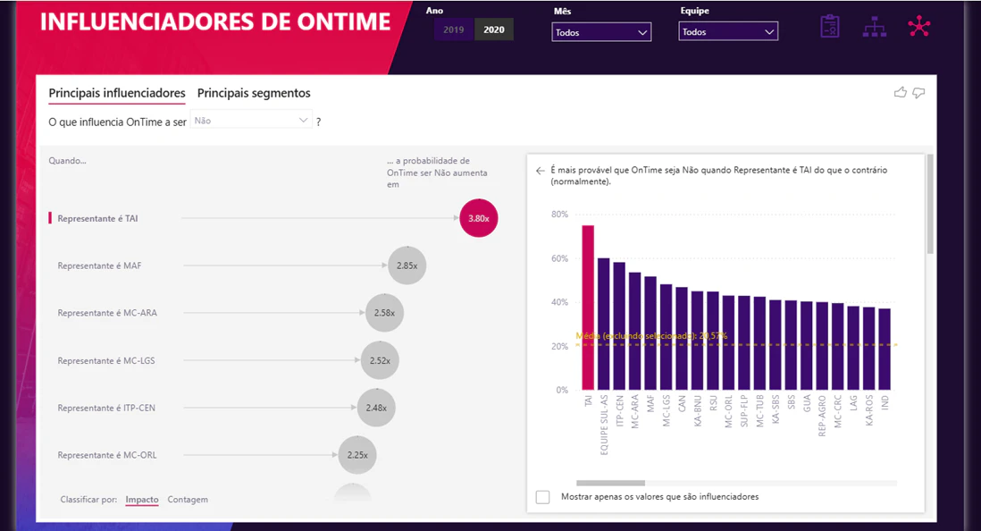Select the 2.85x influencer bubble
The height and width of the screenshot is (531, 981).
407,265
